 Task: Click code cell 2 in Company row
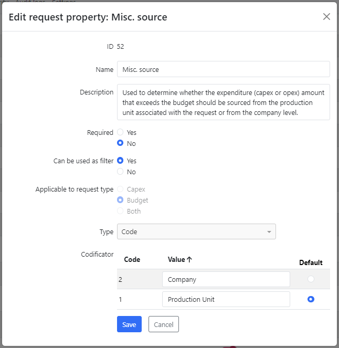(120, 279)
